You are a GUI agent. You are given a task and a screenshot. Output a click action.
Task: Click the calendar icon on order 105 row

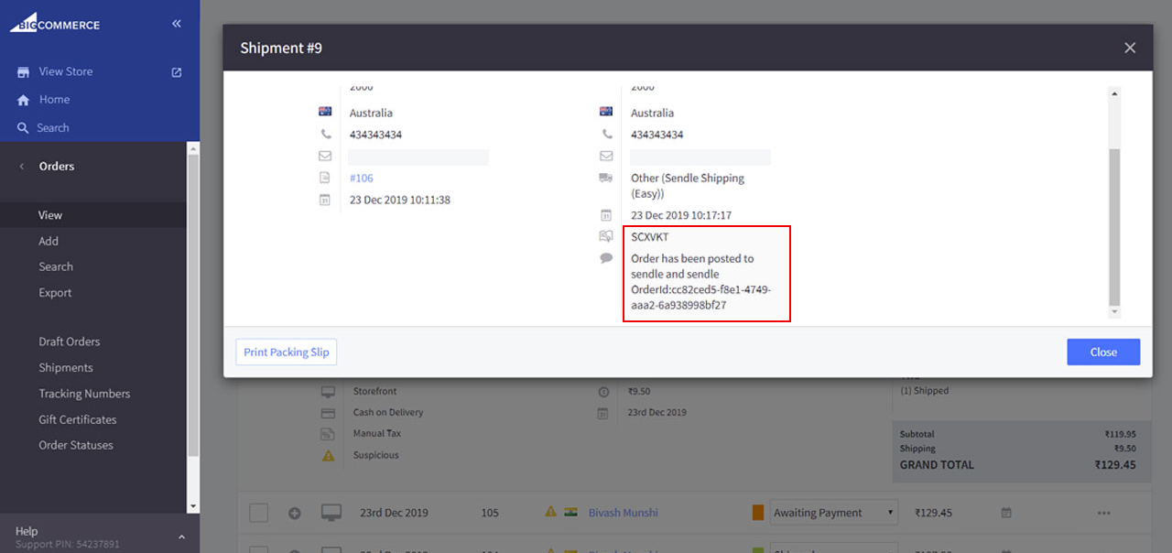click(1006, 513)
